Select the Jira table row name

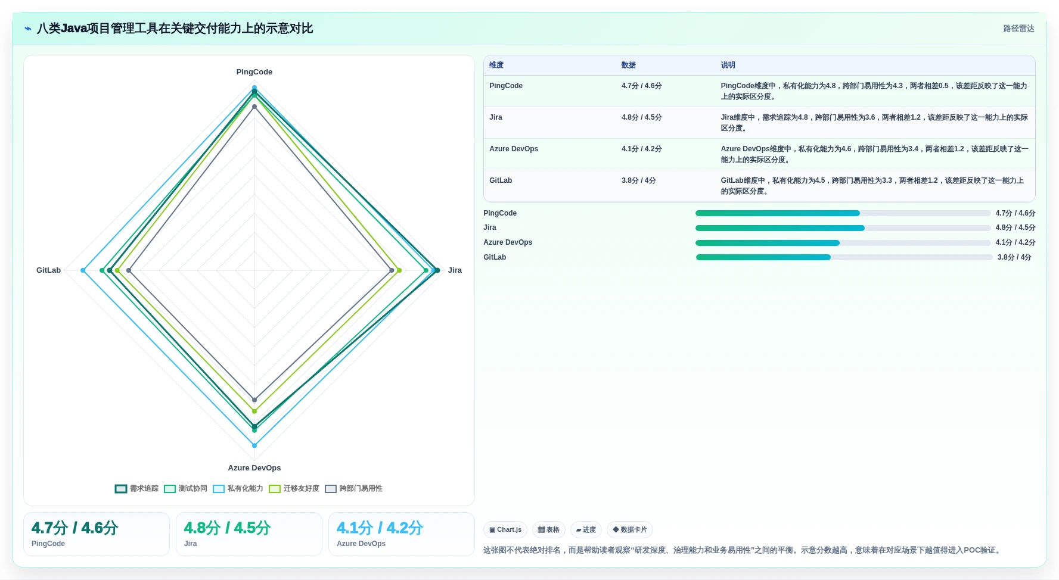496,117
